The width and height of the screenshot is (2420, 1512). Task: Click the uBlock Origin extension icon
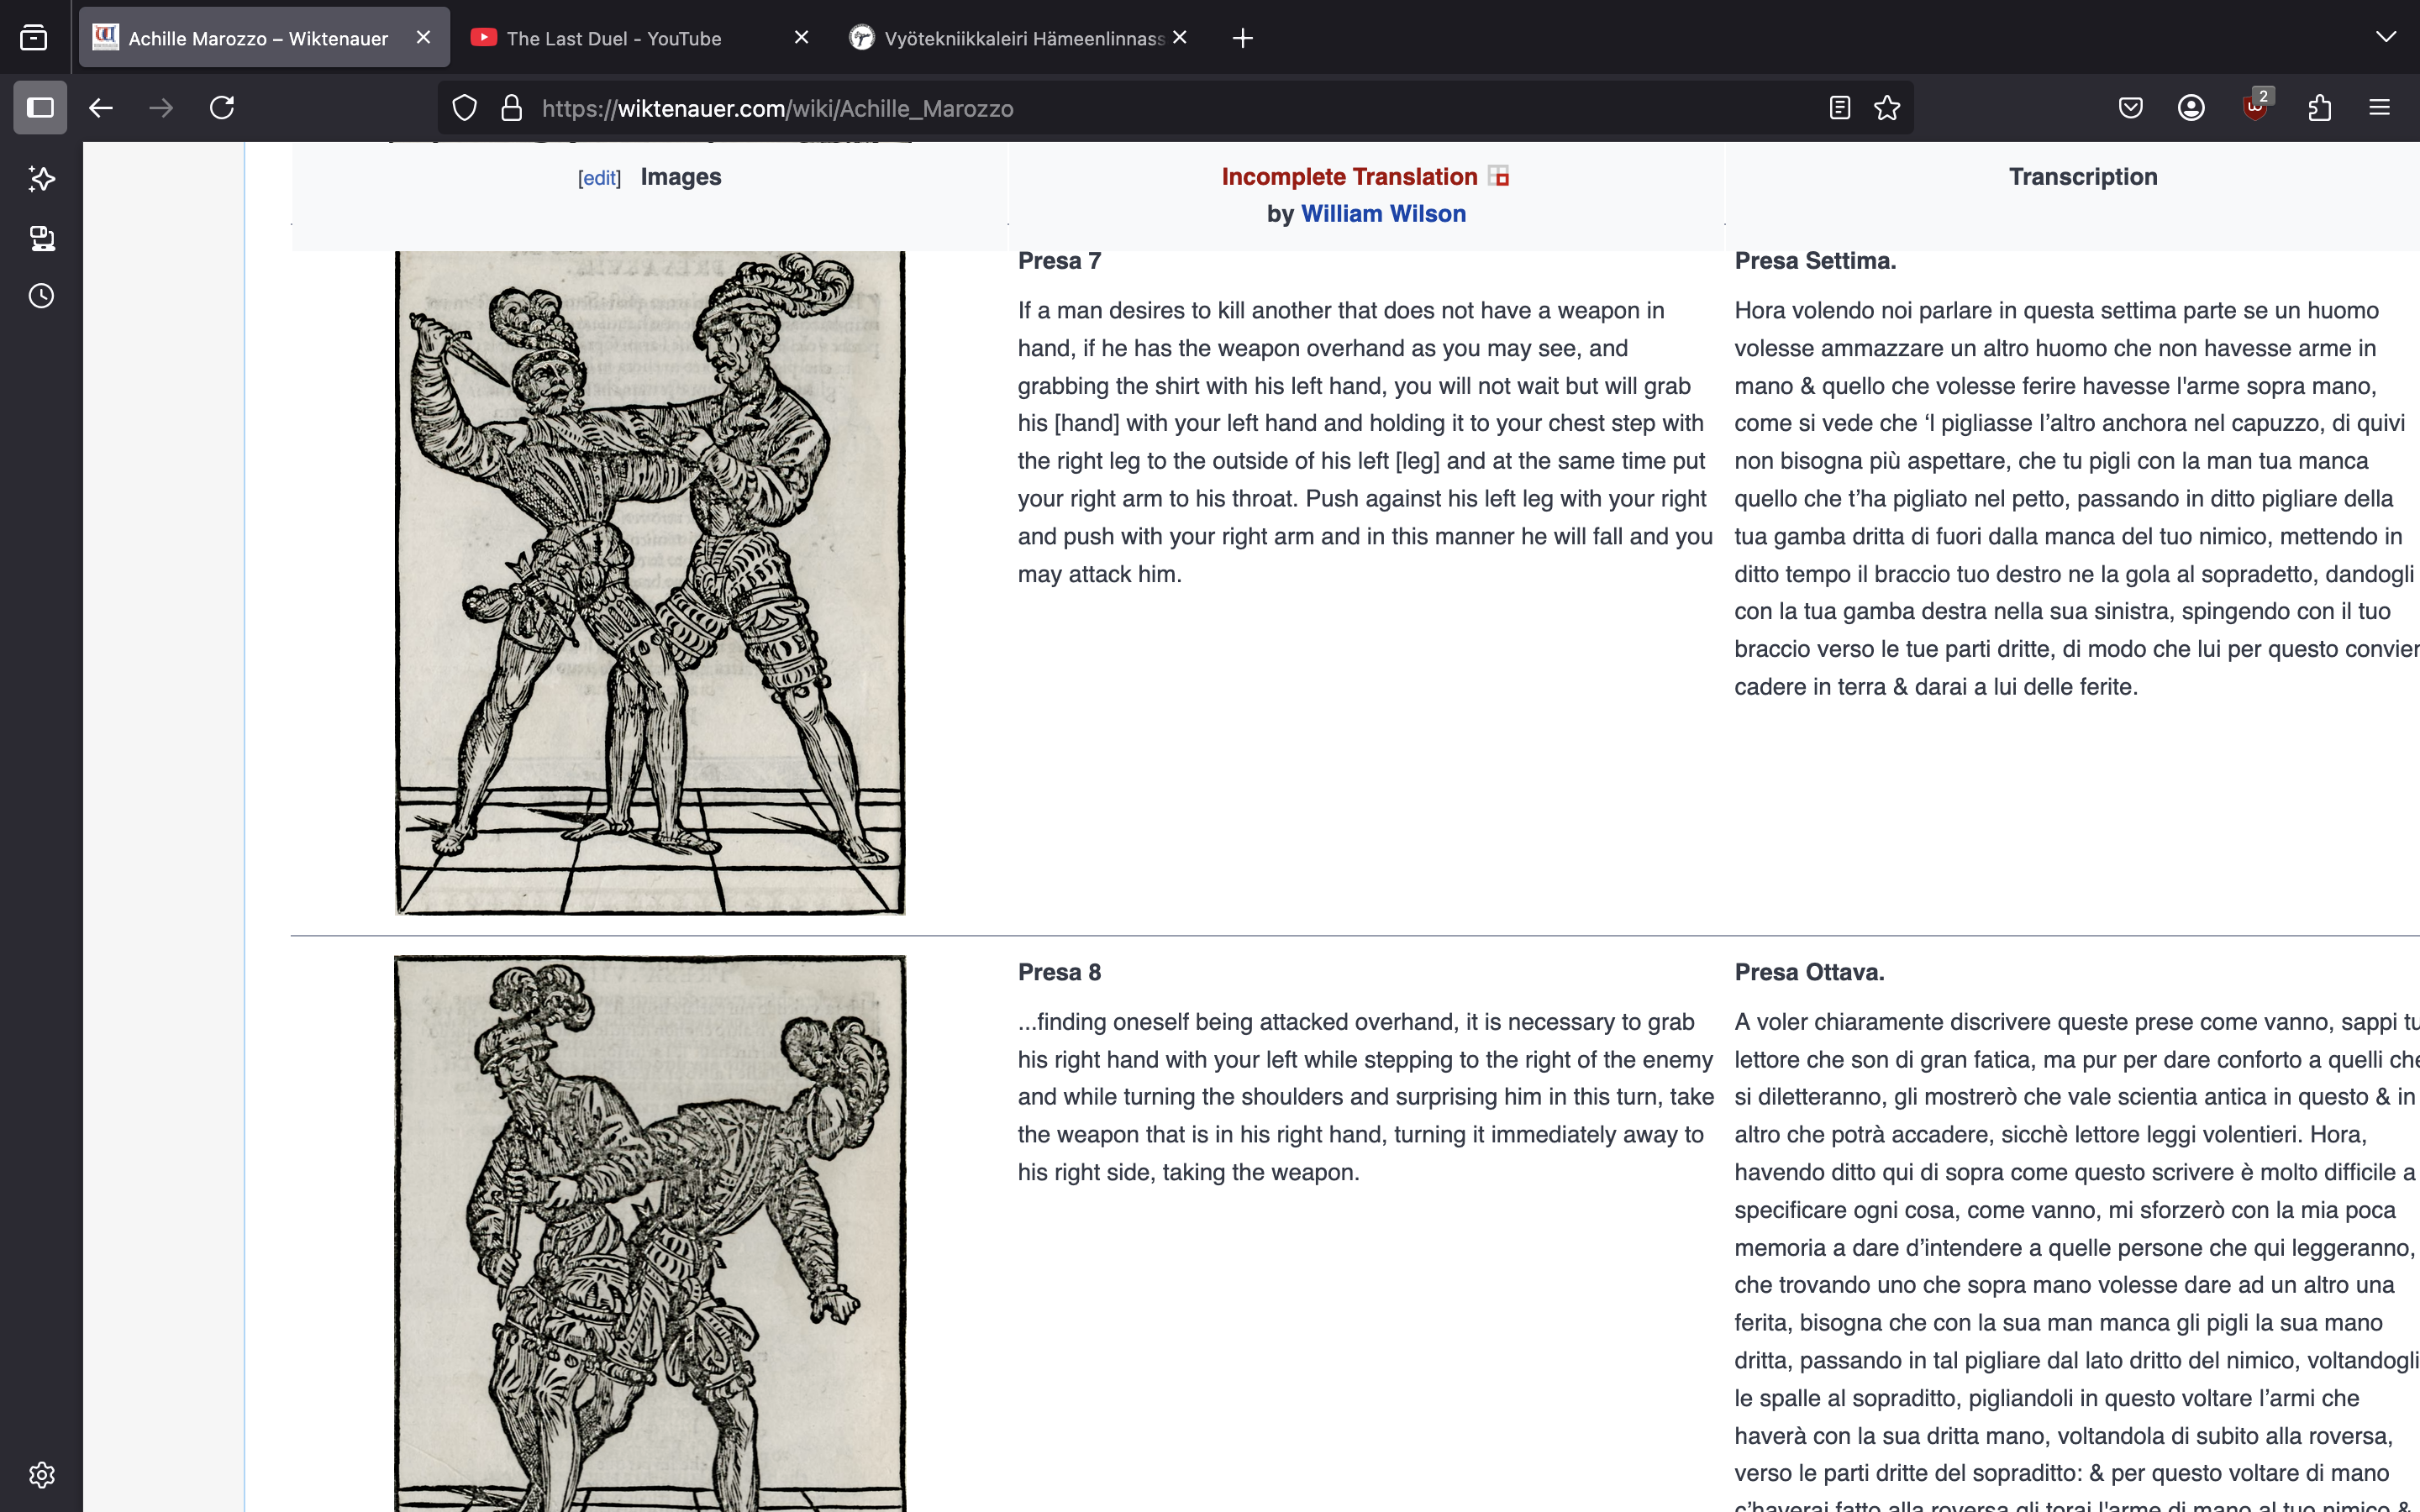click(2254, 108)
